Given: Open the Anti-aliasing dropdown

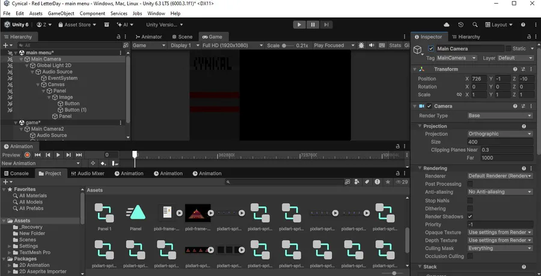Looking at the screenshot, I should pyautogui.click(x=500, y=192).
